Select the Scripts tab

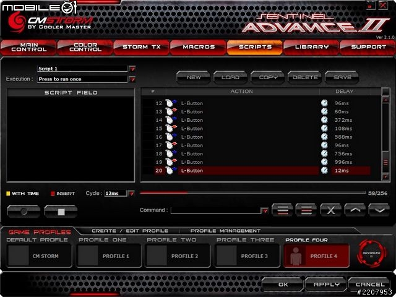click(x=255, y=47)
